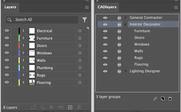Click the filter funnel icon in Layers
Screen dimensions: 181x112
pyautogui.click(x=84, y=20)
